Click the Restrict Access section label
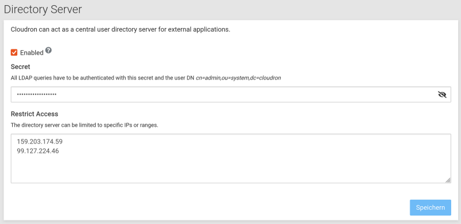 pos(35,114)
